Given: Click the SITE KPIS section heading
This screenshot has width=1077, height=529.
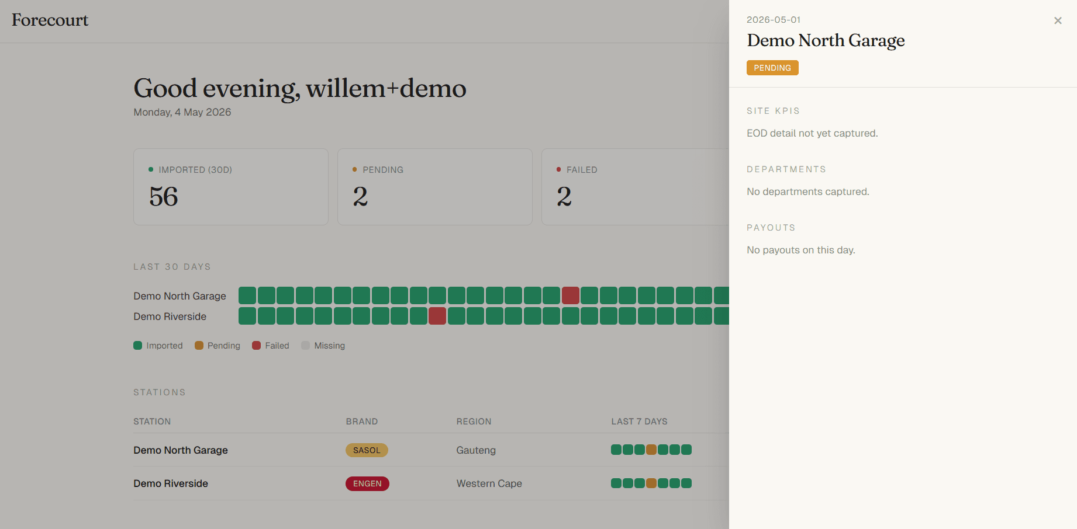Looking at the screenshot, I should [773, 111].
